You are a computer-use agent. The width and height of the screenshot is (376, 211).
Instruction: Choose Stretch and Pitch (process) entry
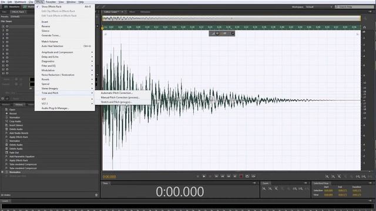[123, 102]
